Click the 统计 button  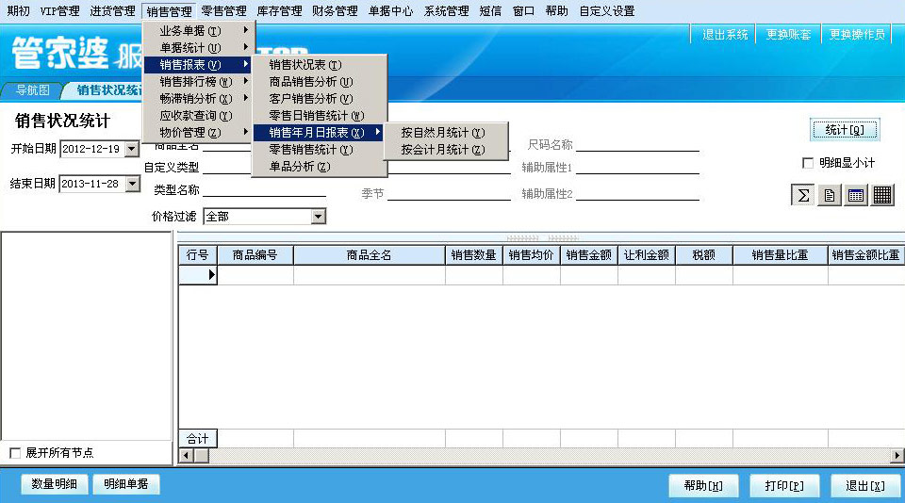(x=844, y=130)
